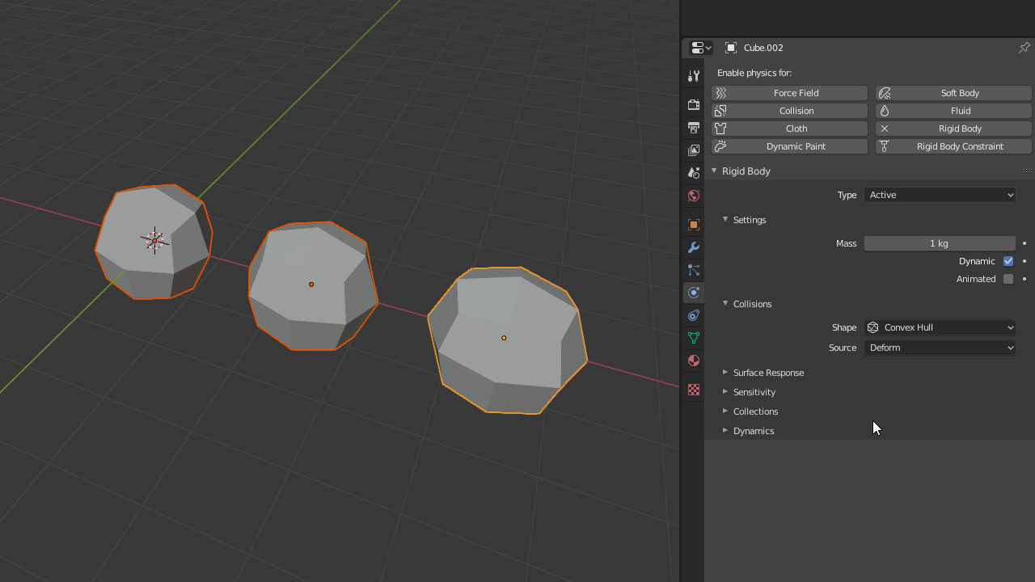Select the leftmost rock object in viewport

pos(154,241)
